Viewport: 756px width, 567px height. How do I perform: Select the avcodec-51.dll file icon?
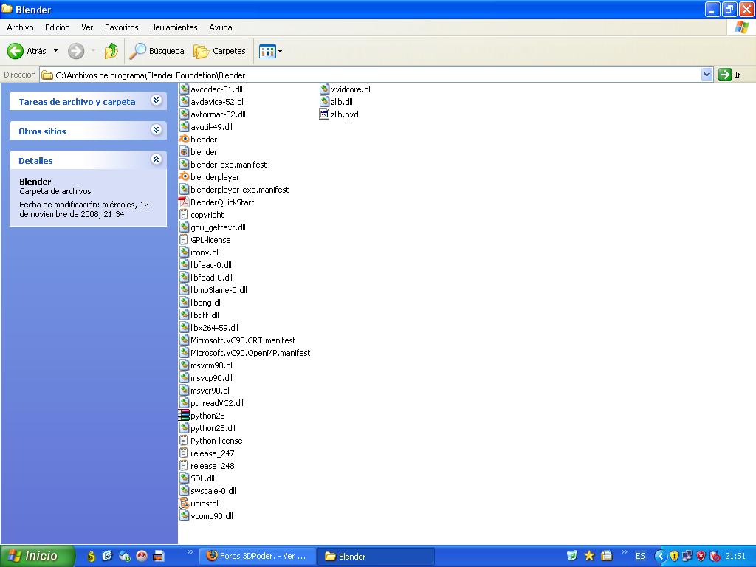(x=184, y=89)
